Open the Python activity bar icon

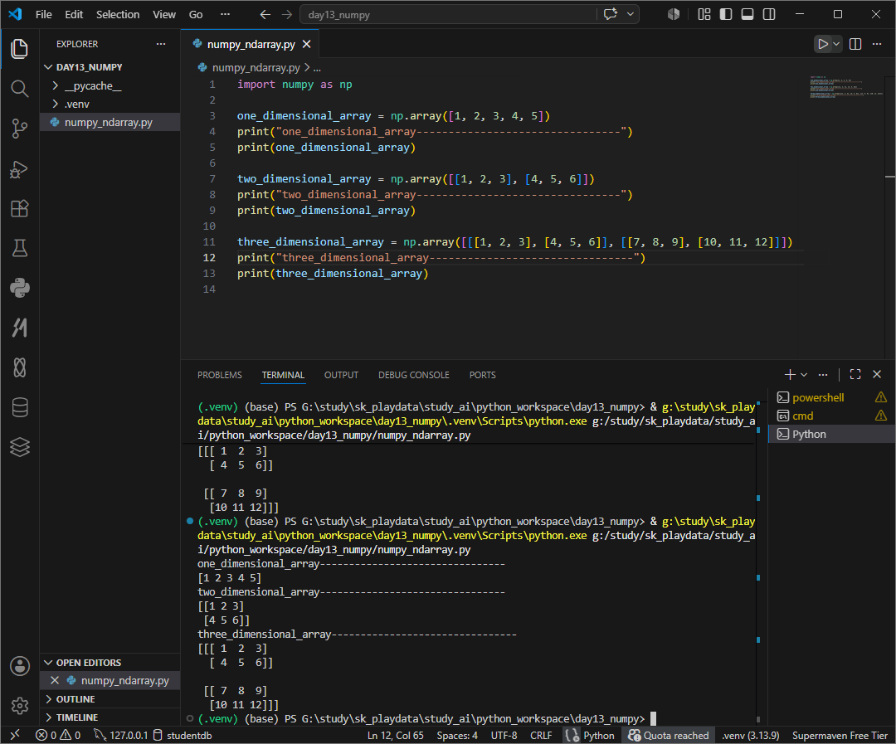19,288
